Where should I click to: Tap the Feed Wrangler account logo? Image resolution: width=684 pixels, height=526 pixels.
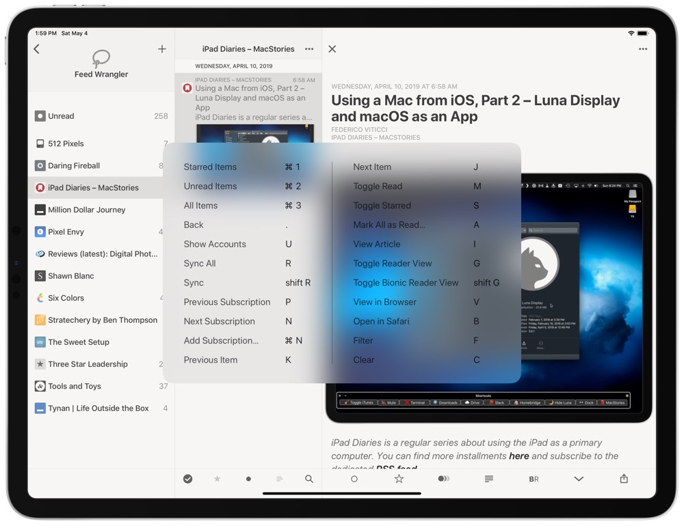pyautogui.click(x=101, y=58)
